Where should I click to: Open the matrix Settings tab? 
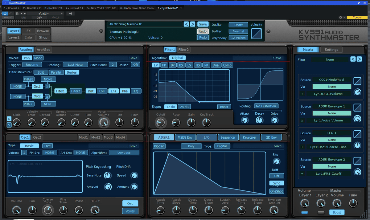(x=331, y=50)
